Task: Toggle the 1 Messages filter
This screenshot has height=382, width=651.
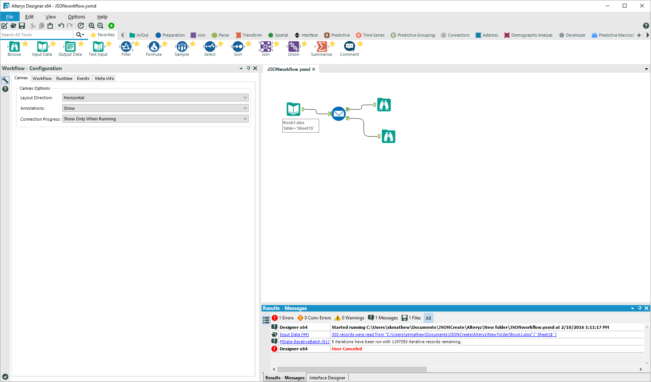Action: tap(383, 318)
